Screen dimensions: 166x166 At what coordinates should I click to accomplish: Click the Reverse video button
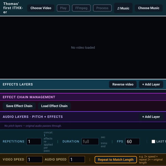[123, 84]
